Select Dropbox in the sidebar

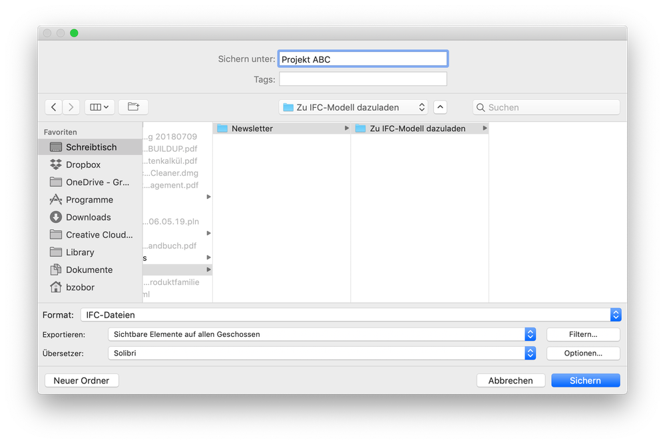tap(90, 164)
